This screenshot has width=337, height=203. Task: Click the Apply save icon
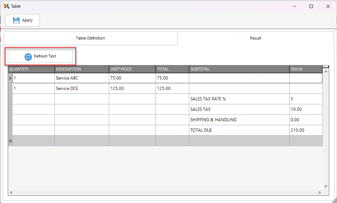coord(16,20)
